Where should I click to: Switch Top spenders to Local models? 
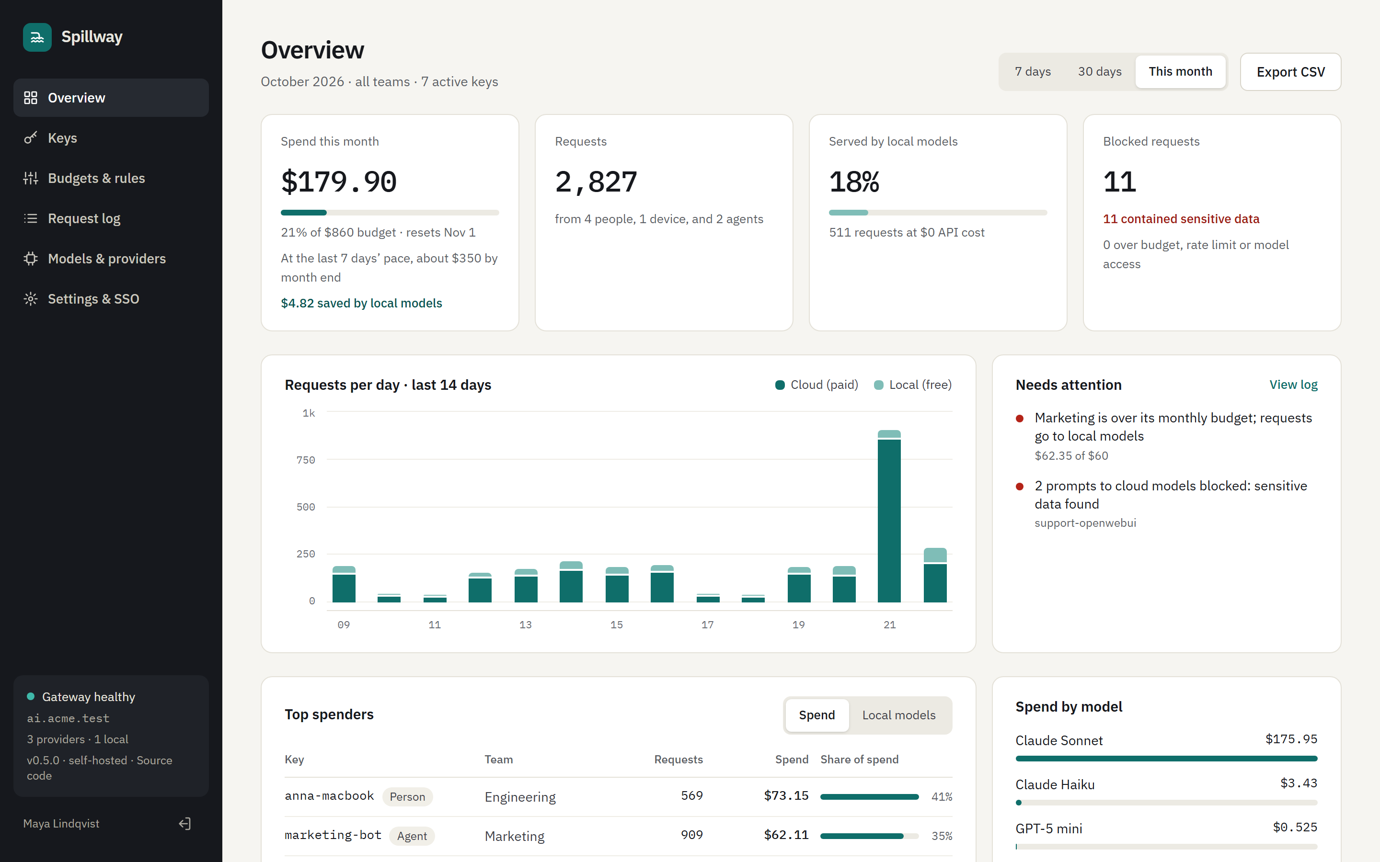899,715
